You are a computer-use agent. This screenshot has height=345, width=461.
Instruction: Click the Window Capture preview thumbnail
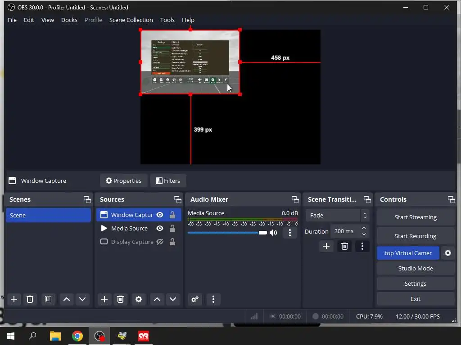190,62
